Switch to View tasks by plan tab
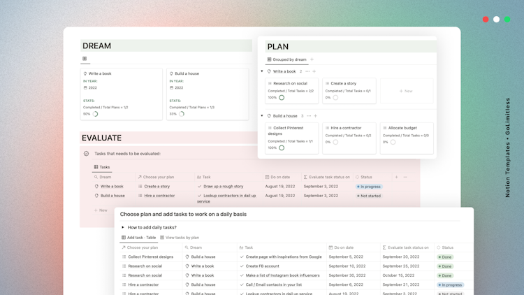The width and height of the screenshot is (524, 295). click(x=180, y=238)
